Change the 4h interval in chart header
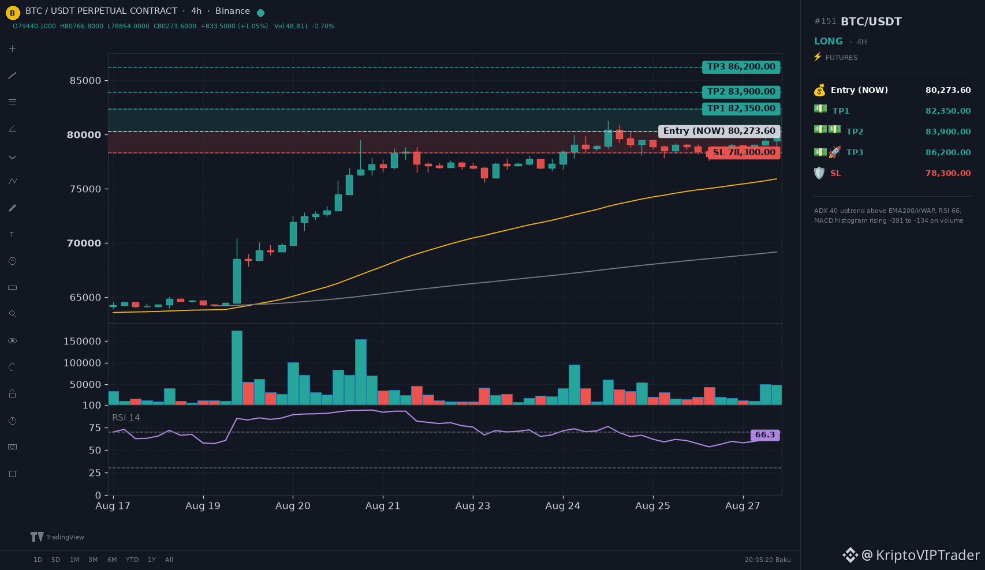Screen dimensions: 985x570 click(x=196, y=11)
